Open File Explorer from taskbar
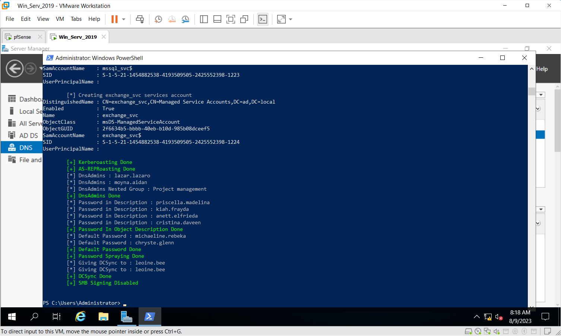The width and height of the screenshot is (561, 336). point(104,317)
